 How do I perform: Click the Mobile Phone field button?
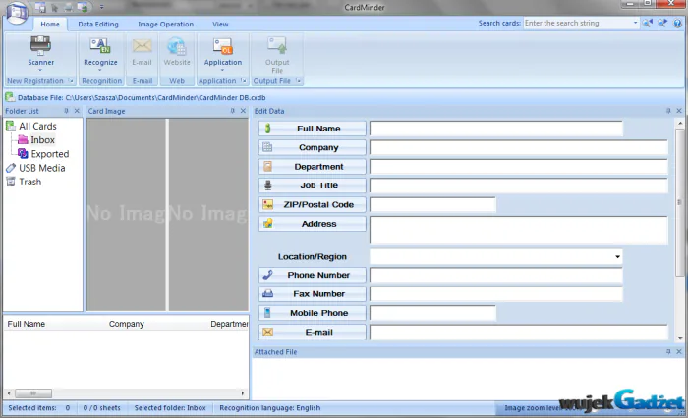point(312,313)
